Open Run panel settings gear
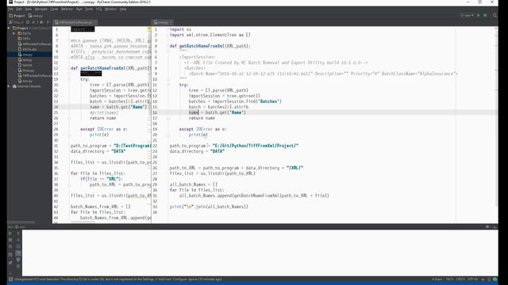 tap(487, 227)
